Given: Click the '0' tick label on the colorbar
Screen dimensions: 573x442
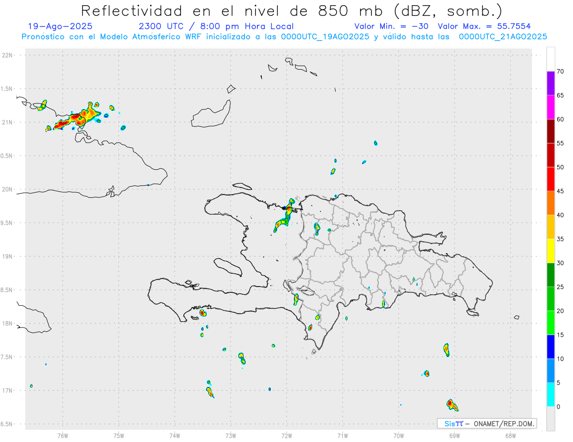Looking at the screenshot, I should tap(559, 407).
